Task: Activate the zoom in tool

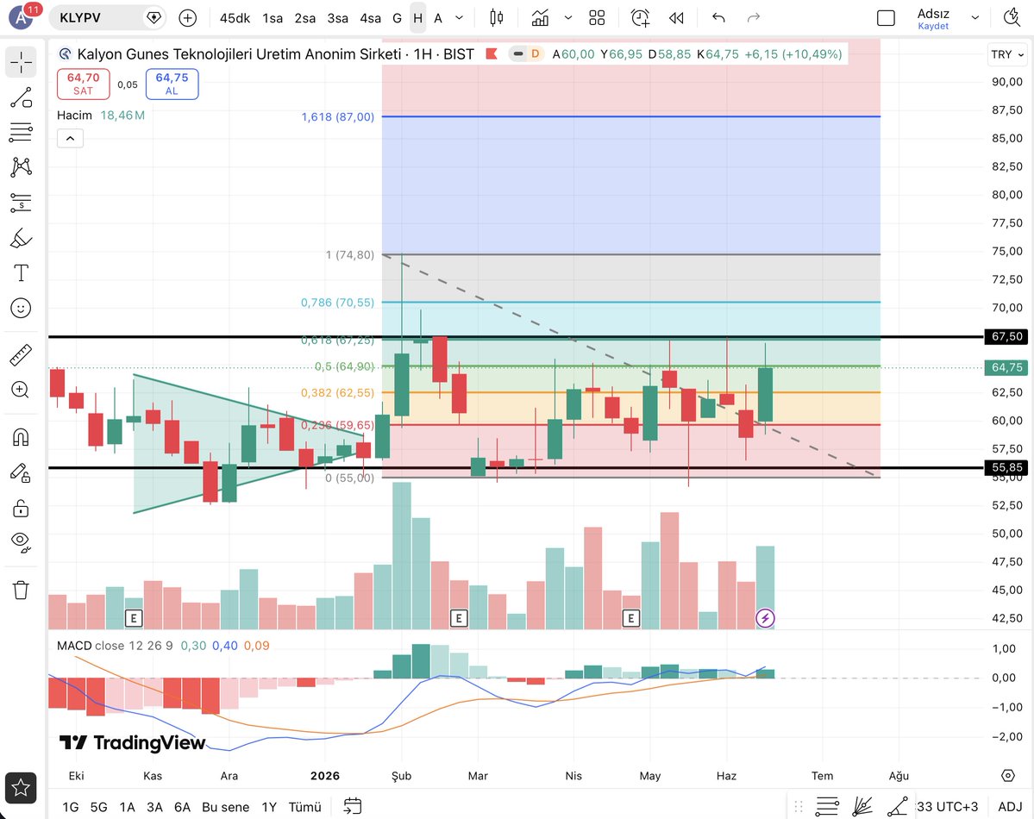Action: (x=21, y=390)
